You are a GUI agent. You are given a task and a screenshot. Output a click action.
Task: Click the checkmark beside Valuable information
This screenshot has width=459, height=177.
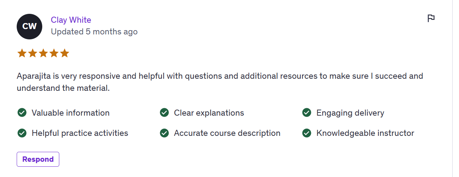tap(22, 113)
